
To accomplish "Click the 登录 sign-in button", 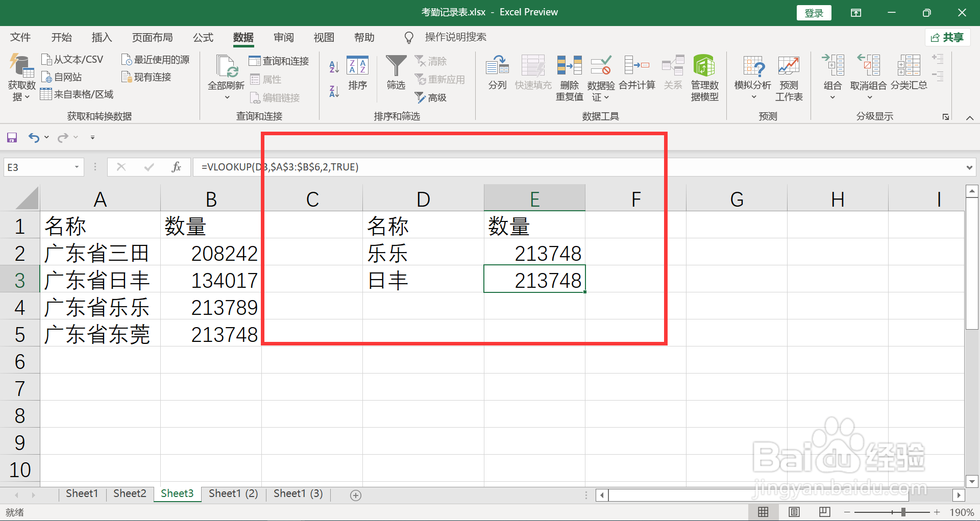I will [x=814, y=12].
